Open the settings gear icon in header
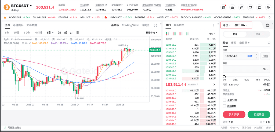The height and width of the screenshot is (132, 275). coord(268,7)
